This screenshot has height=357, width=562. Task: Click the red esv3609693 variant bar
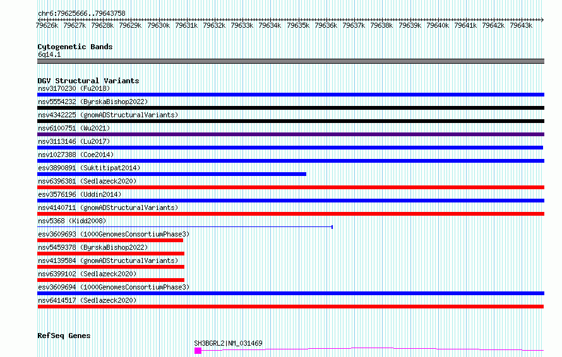(110, 240)
